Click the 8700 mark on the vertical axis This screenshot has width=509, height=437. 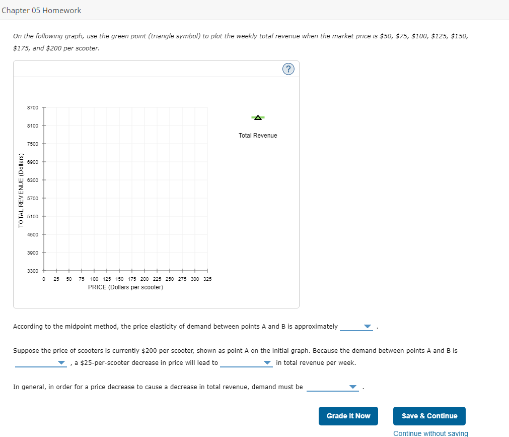34,107
